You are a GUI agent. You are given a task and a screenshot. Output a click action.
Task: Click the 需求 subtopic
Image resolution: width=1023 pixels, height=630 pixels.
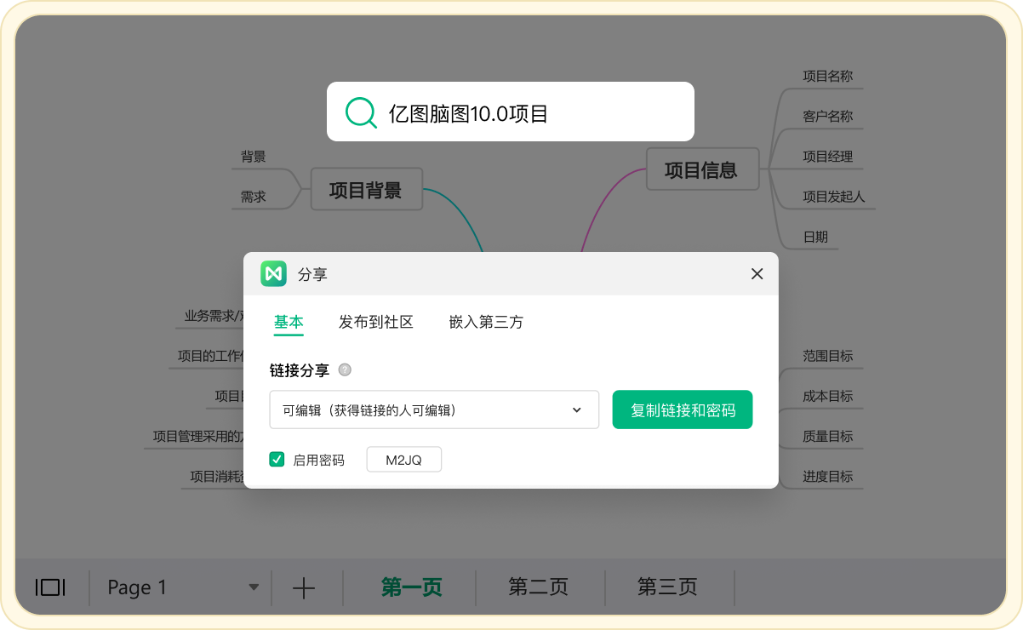tap(253, 197)
